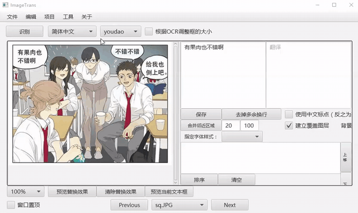Click the 清空 clear button
Image resolution: width=358 pixels, height=213 pixels.
236,179
